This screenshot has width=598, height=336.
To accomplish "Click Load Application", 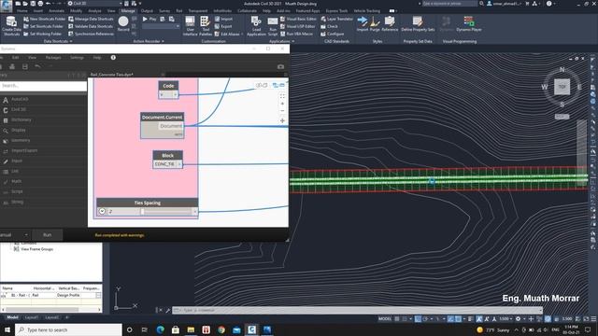I will point(256,26).
